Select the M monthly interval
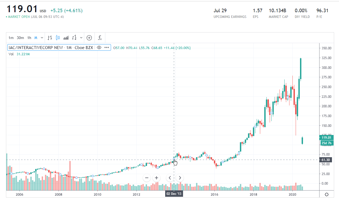This screenshot has height=203, width=339. click(x=36, y=38)
